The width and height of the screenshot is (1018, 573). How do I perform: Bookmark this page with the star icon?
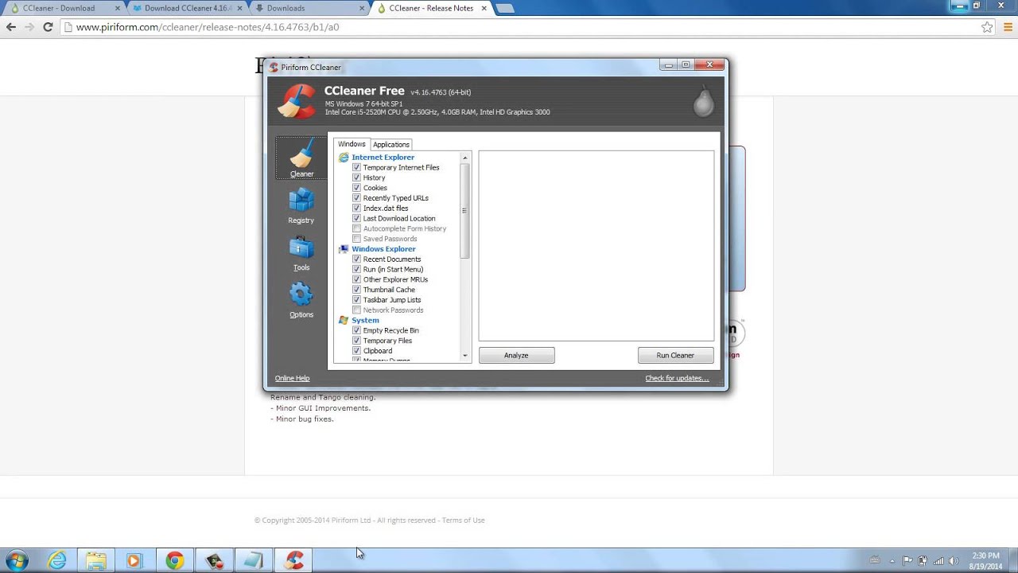point(987,27)
